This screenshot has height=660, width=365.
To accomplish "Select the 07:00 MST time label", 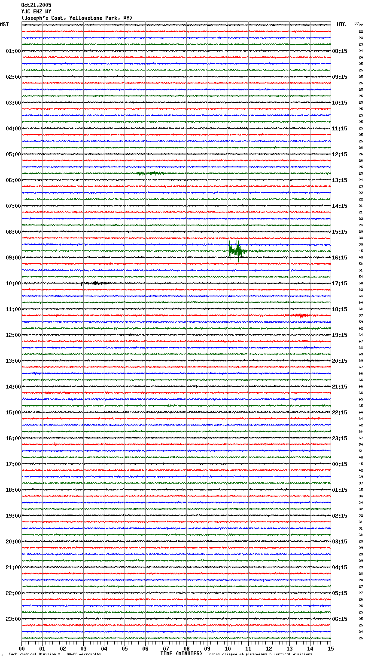I will 13,206.
